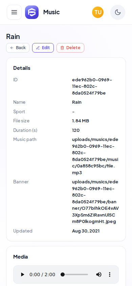Delete the Rain music entry
This screenshot has width=132, height=286.
[x=70, y=48]
